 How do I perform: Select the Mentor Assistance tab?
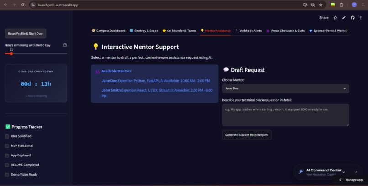215,31
